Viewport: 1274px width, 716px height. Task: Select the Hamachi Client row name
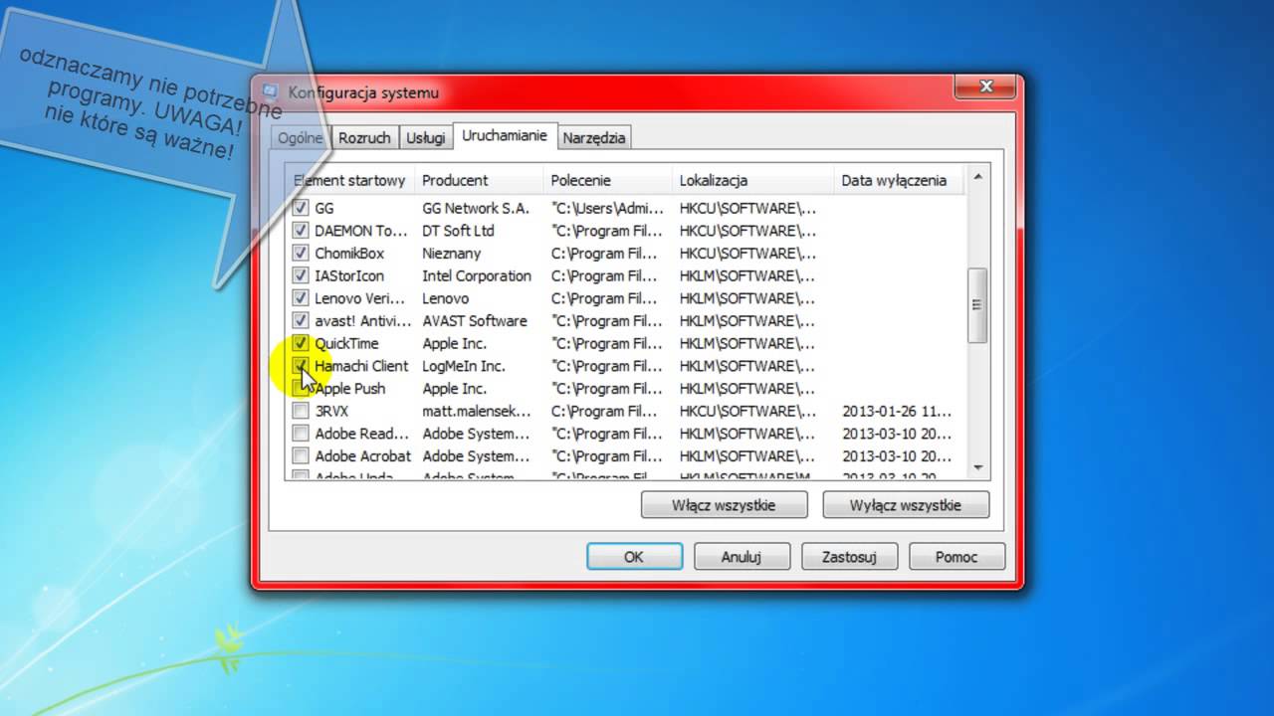tap(361, 366)
